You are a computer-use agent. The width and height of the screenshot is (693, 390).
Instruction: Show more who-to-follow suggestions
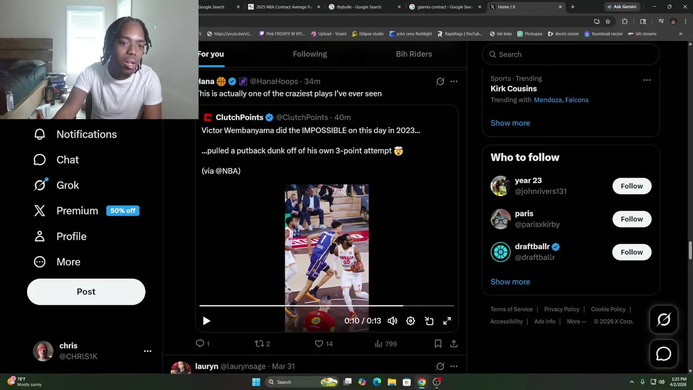click(510, 282)
